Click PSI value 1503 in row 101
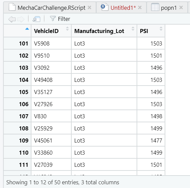Image resolution: width=190 pixels, height=188 pixels. (151, 43)
